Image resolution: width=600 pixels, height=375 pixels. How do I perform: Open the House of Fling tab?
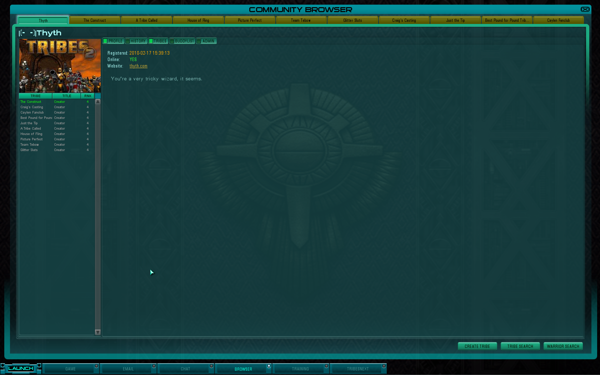click(x=198, y=20)
